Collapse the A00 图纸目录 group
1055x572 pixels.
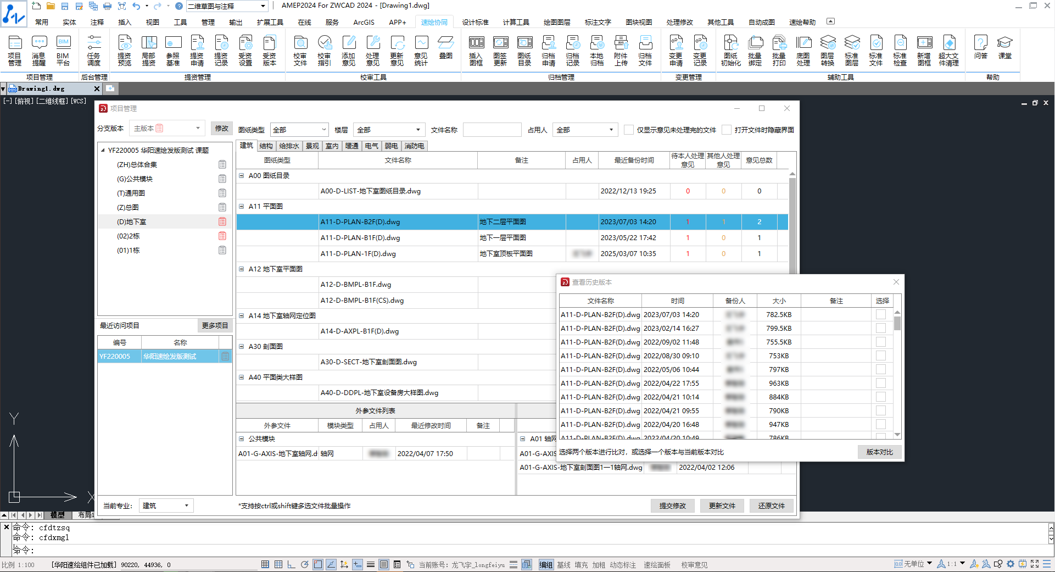[241, 176]
